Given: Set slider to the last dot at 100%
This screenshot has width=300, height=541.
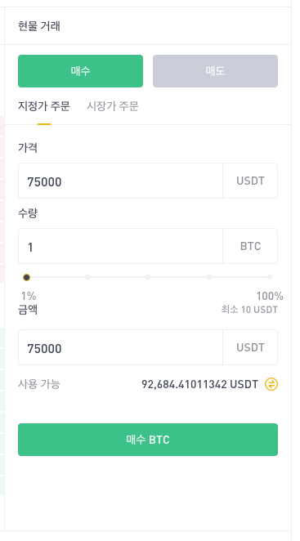Looking at the screenshot, I should pos(270,277).
